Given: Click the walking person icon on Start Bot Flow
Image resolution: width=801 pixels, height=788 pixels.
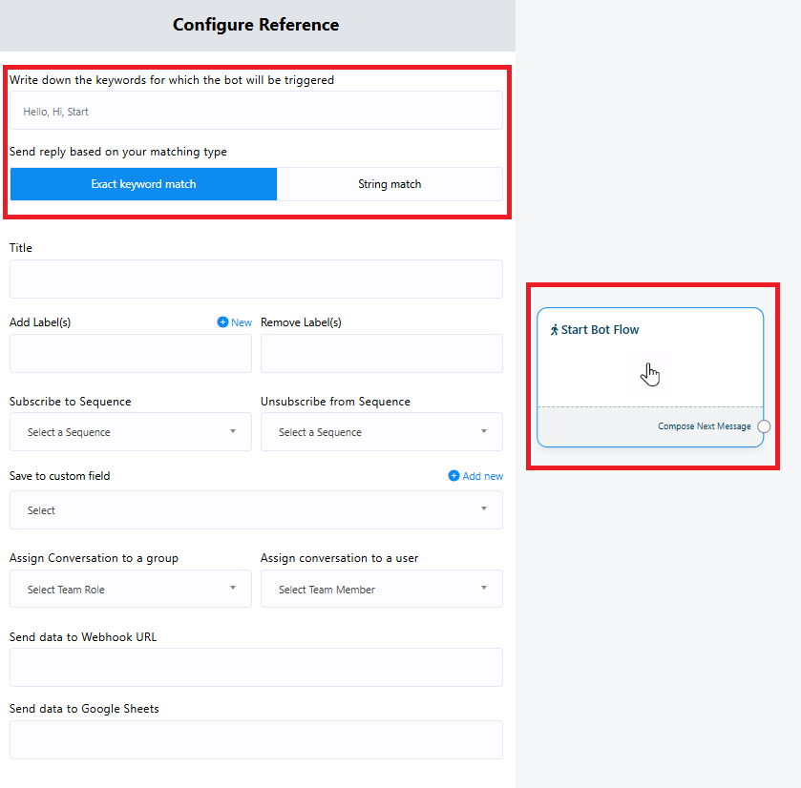Looking at the screenshot, I should click(554, 330).
